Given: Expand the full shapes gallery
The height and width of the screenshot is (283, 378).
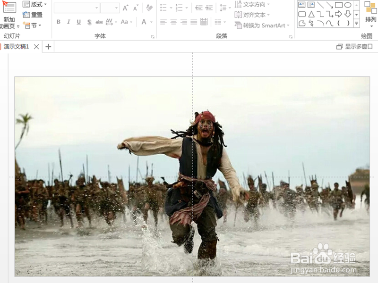Looking at the screenshot, I should pos(357,23).
